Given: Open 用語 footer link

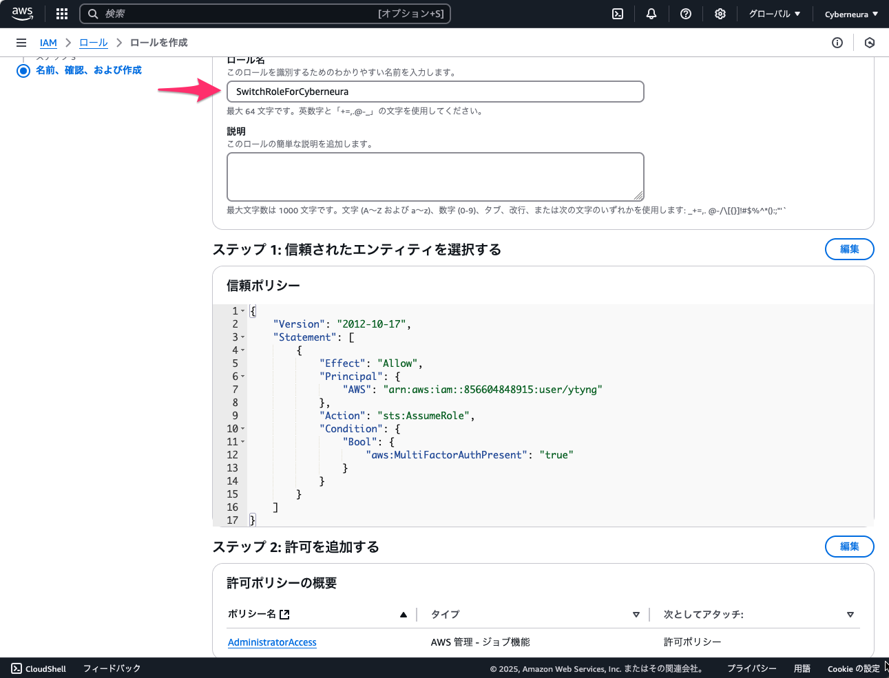Looking at the screenshot, I should 802,668.
